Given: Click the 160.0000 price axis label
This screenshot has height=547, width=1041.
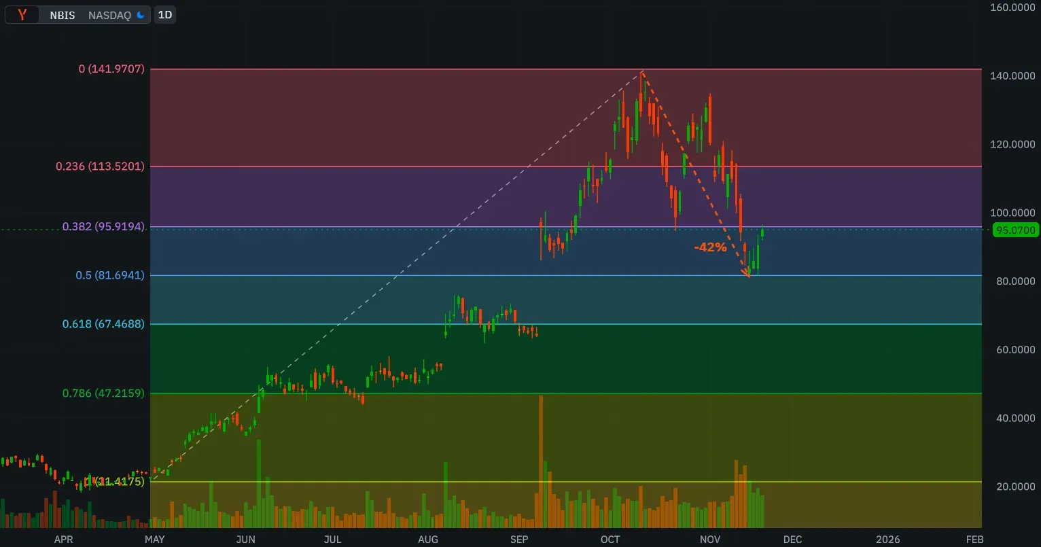Looking at the screenshot, I should 1012,7.
